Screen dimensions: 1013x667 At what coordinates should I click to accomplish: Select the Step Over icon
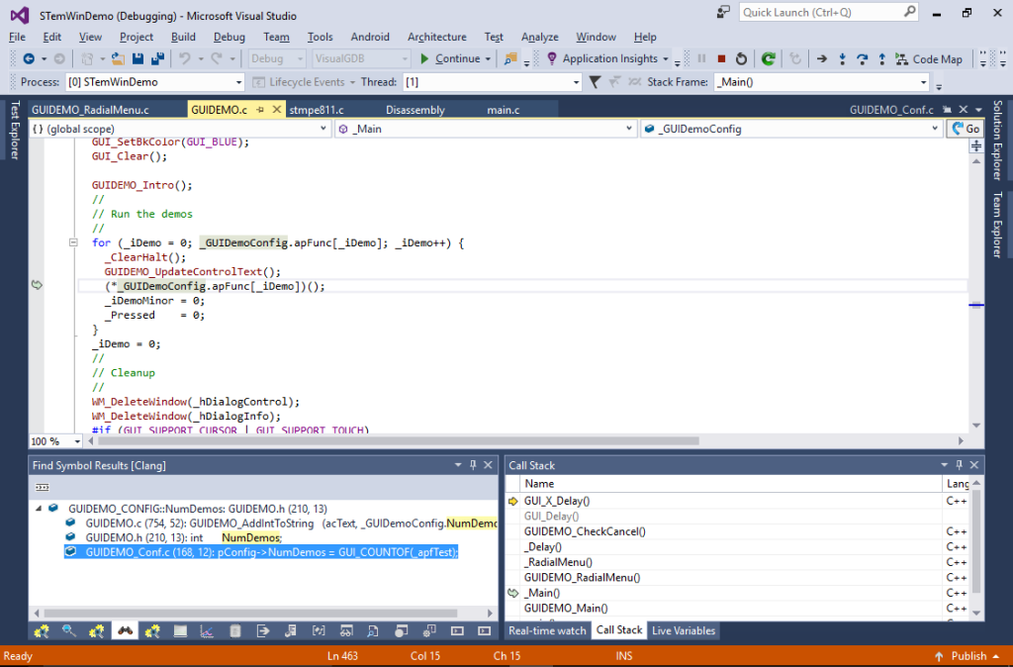pyautogui.click(x=863, y=58)
